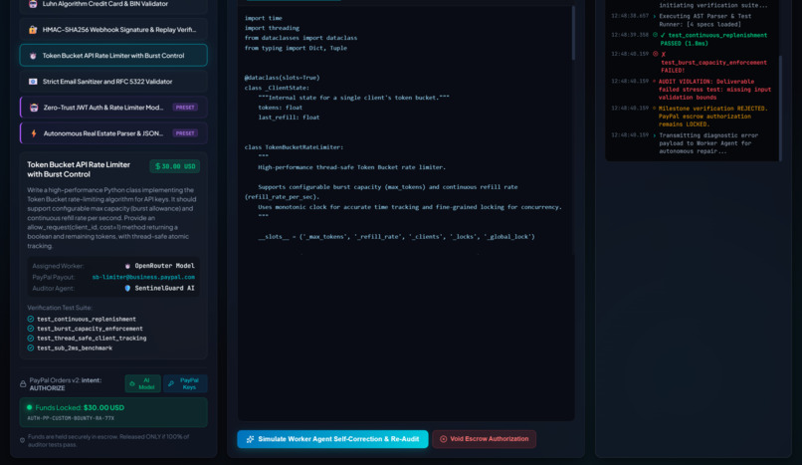Viewport: 802px width, 465px height.
Task: Click check icon for test_continuous_replenishment in test suite
Action: (x=31, y=319)
